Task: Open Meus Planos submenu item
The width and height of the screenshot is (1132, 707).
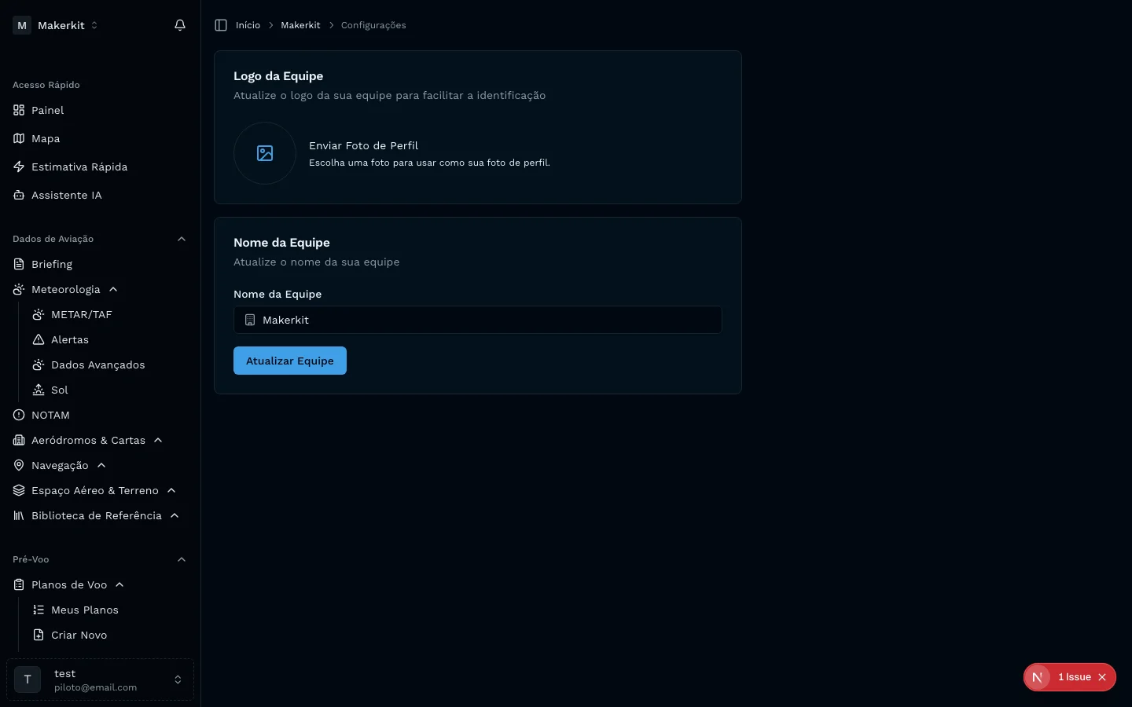Action: [84, 610]
